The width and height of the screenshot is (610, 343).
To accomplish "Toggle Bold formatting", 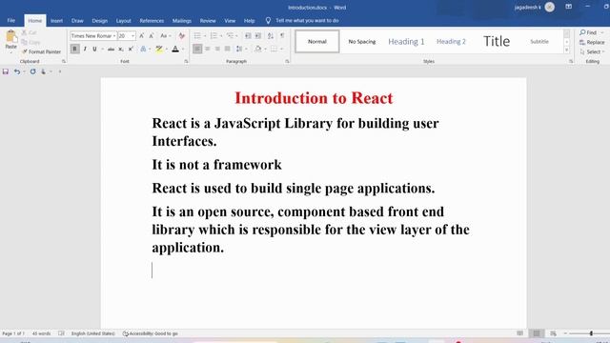I will point(74,49).
